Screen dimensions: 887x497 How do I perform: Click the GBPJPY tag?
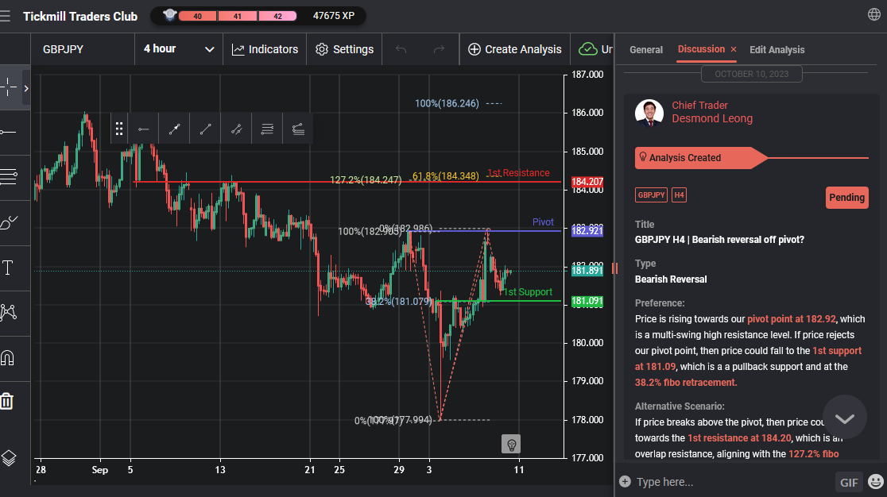click(651, 195)
